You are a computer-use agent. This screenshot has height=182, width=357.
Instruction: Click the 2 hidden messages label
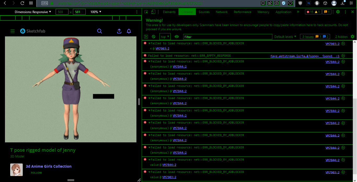[341, 37]
